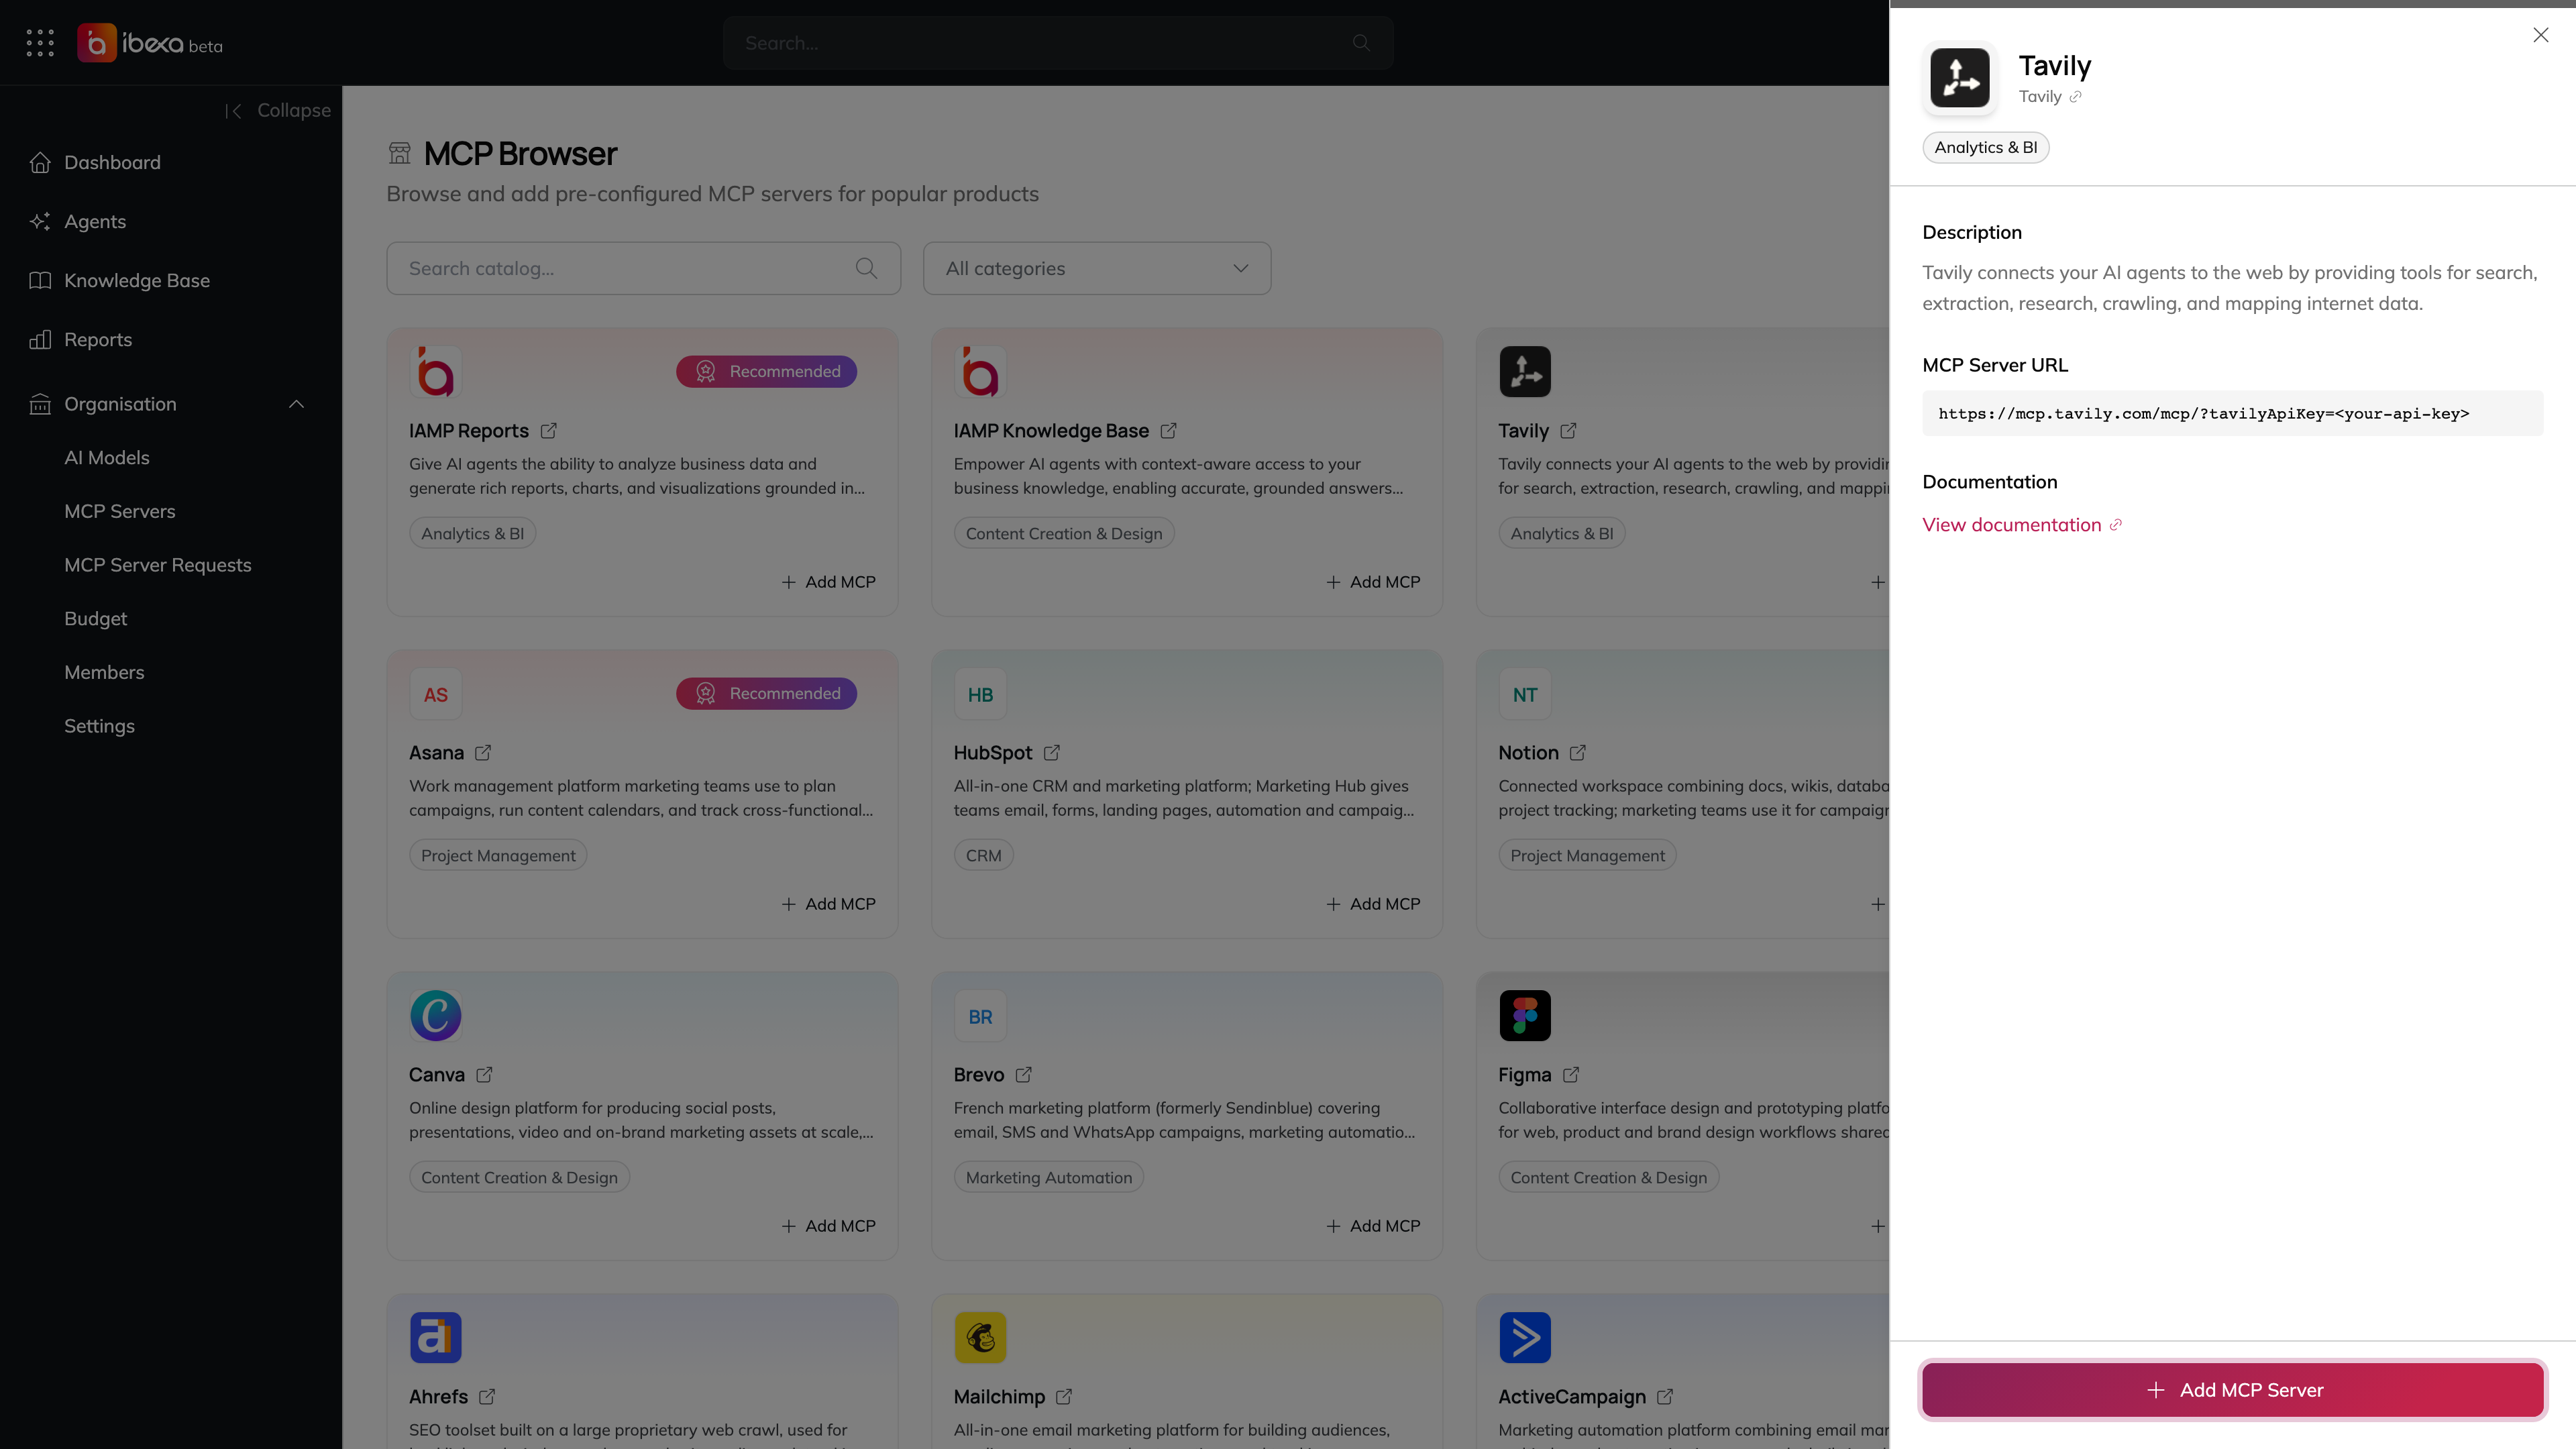This screenshot has width=2576, height=1449.
Task: Open the app grid launcher icon
Action: [x=40, y=43]
